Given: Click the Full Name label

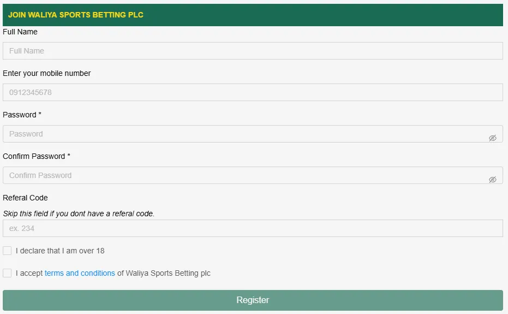Looking at the screenshot, I should [x=20, y=32].
